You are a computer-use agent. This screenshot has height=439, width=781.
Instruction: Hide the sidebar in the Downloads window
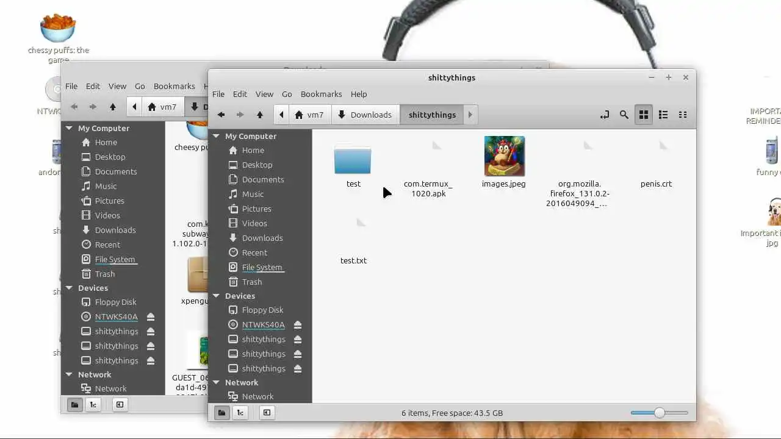click(x=120, y=404)
